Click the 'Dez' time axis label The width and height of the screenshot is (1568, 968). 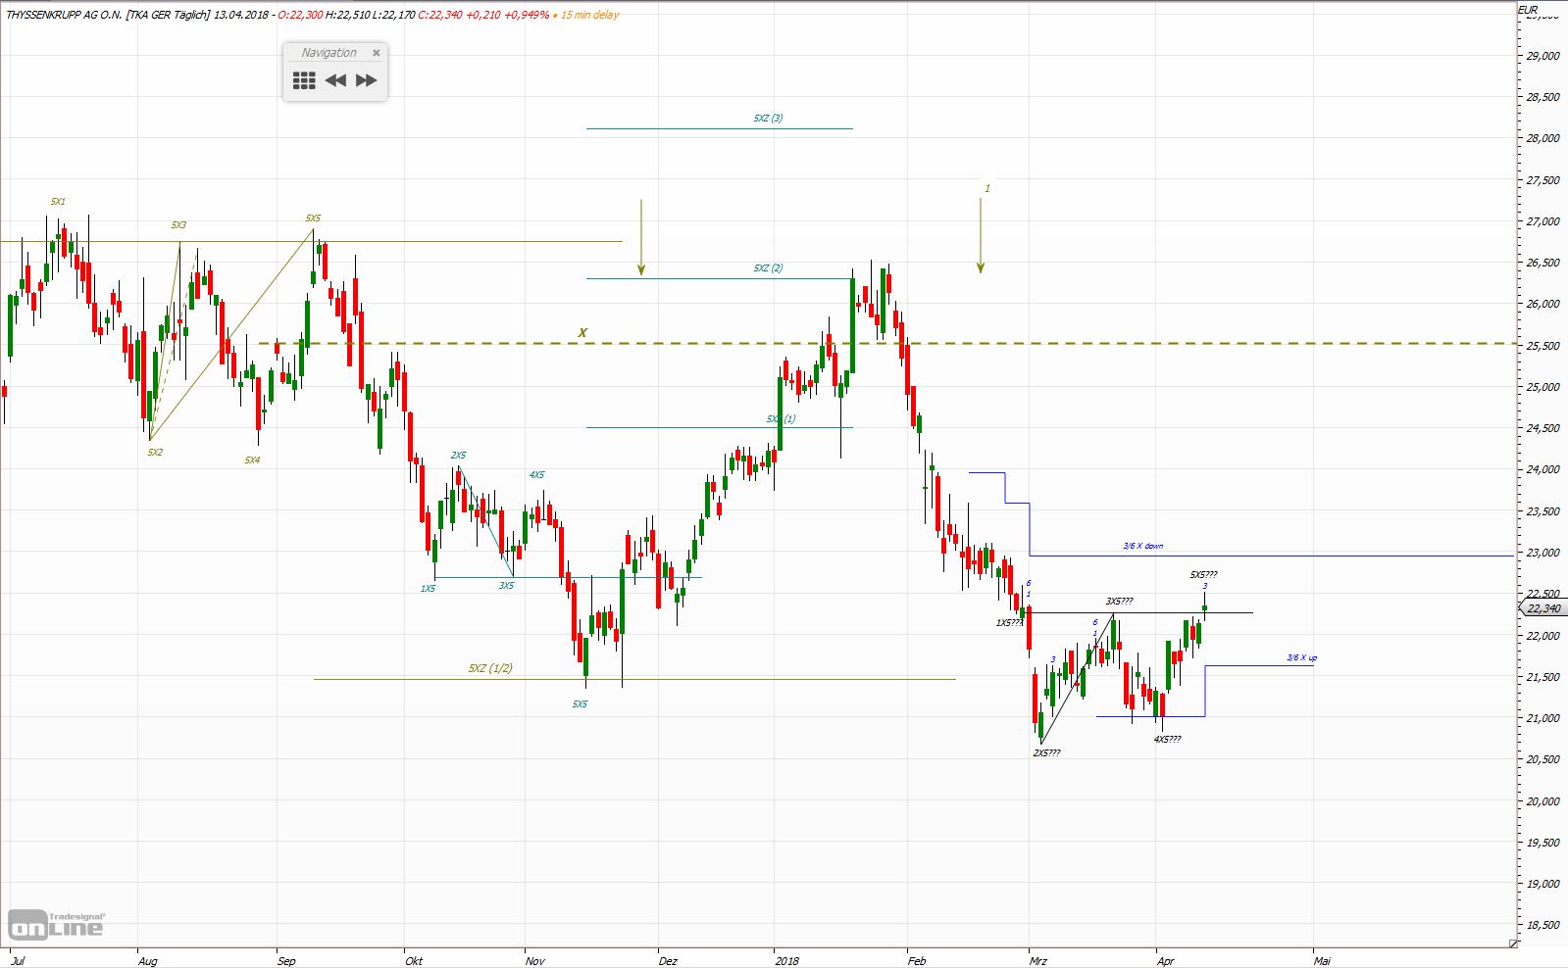(668, 961)
